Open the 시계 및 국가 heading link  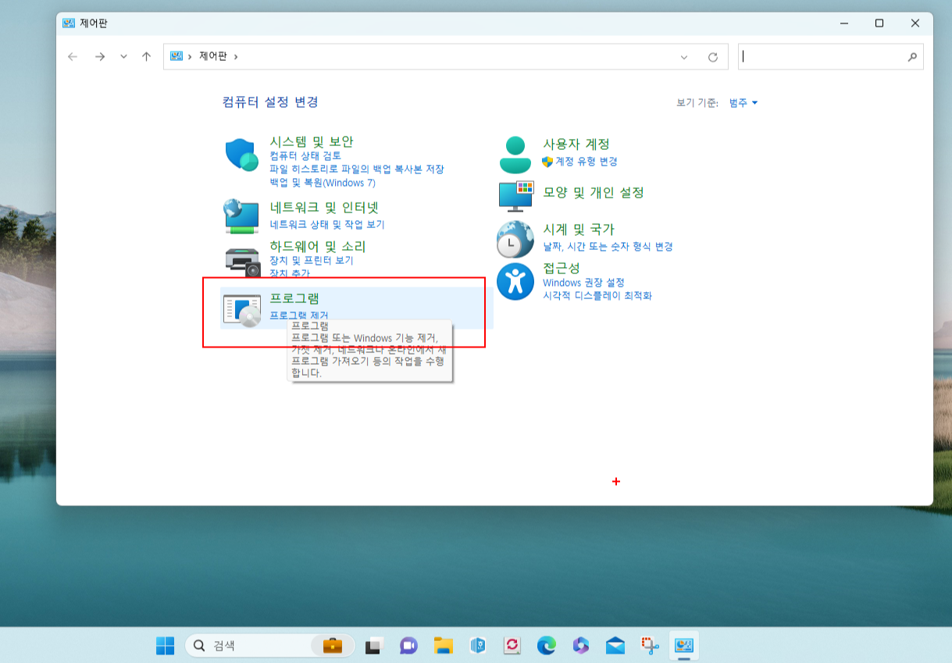579,230
